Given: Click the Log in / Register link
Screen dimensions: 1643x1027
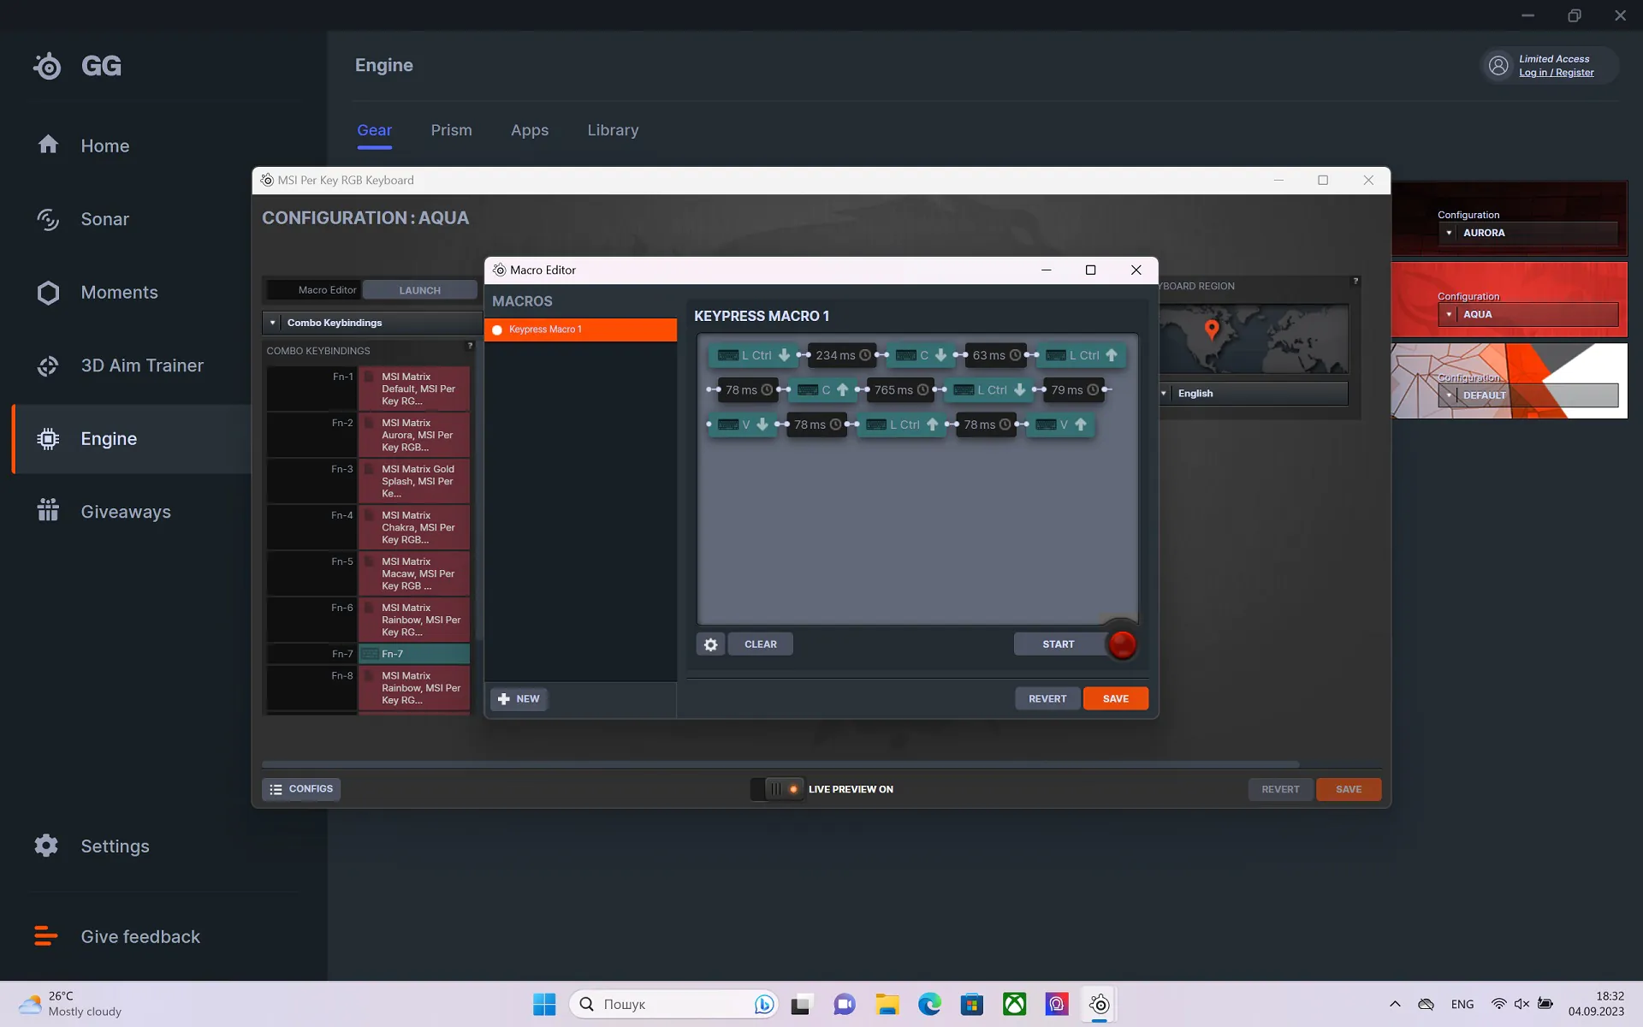Looking at the screenshot, I should click(x=1556, y=73).
